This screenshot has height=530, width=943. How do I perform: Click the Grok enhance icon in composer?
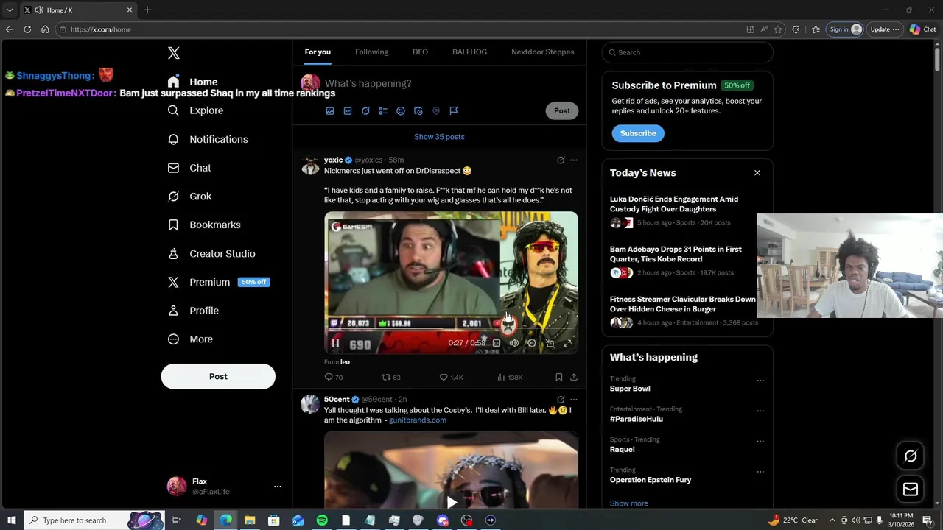pyautogui.click(x=365, y=111)
